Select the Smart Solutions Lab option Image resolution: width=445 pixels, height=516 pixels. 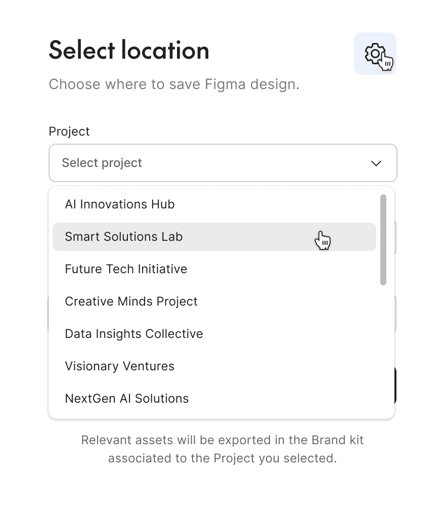[214, 237]
